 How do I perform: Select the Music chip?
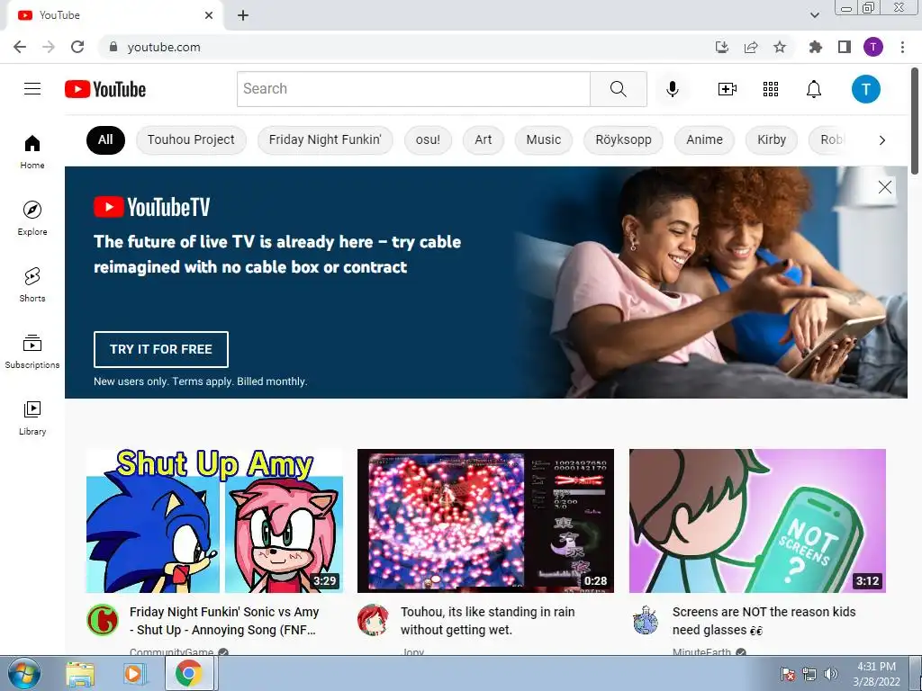click(x=544, y=139)
